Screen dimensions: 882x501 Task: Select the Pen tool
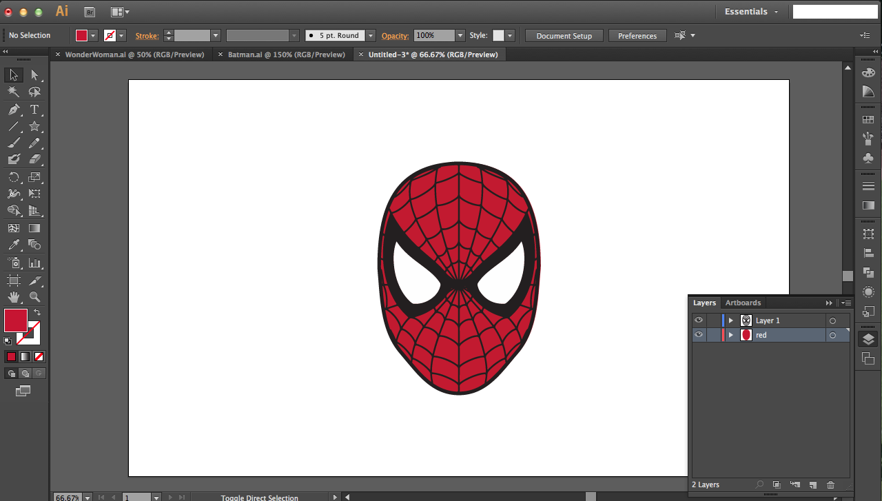click(14, 110)
